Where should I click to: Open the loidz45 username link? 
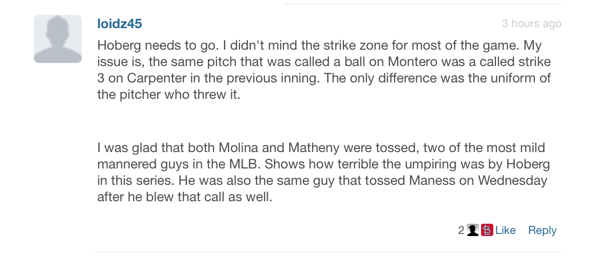[x=119, y=24]
